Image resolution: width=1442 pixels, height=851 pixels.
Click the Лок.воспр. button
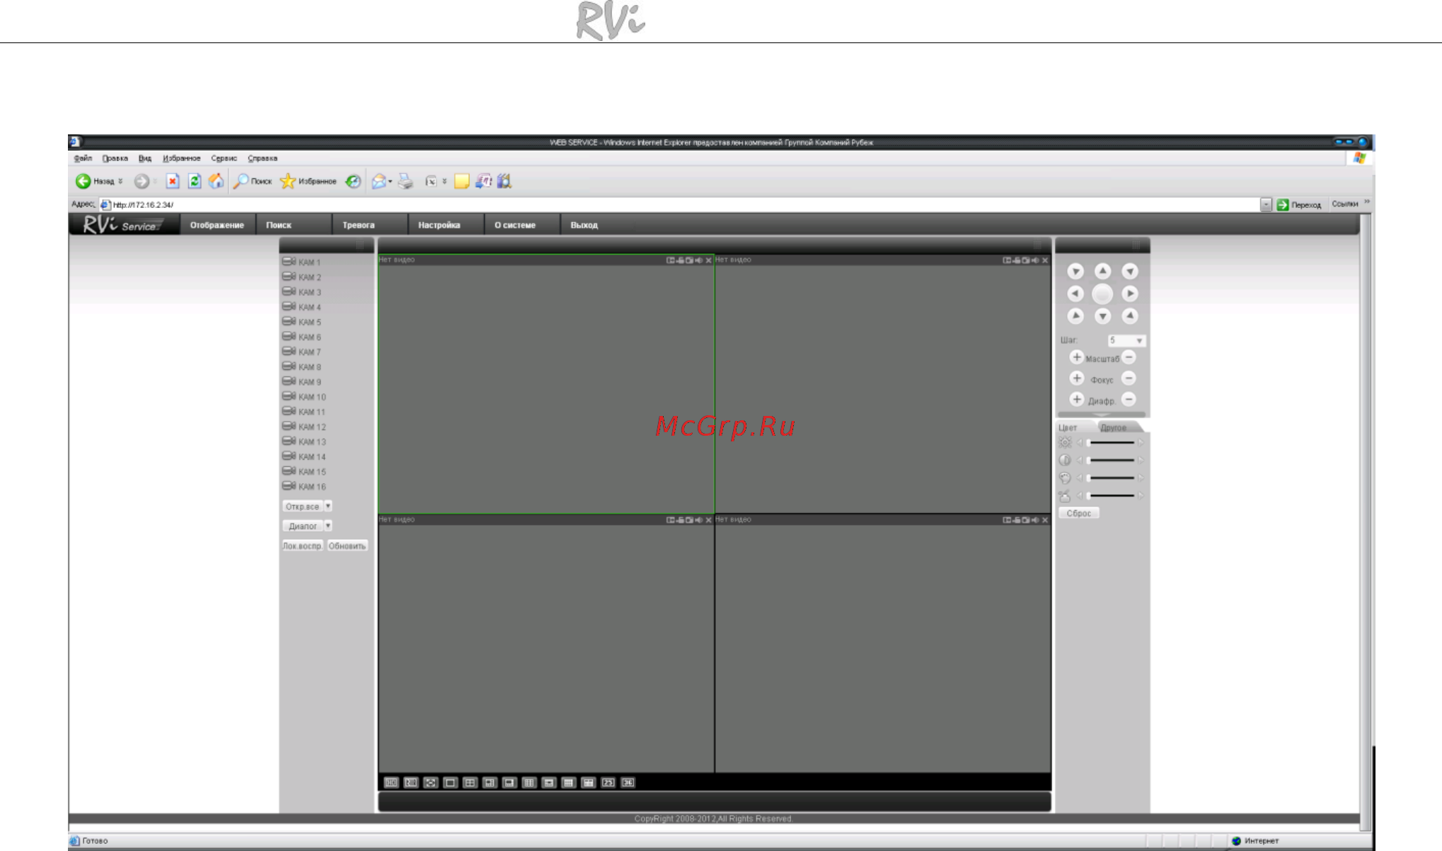[x=303, y=546]
